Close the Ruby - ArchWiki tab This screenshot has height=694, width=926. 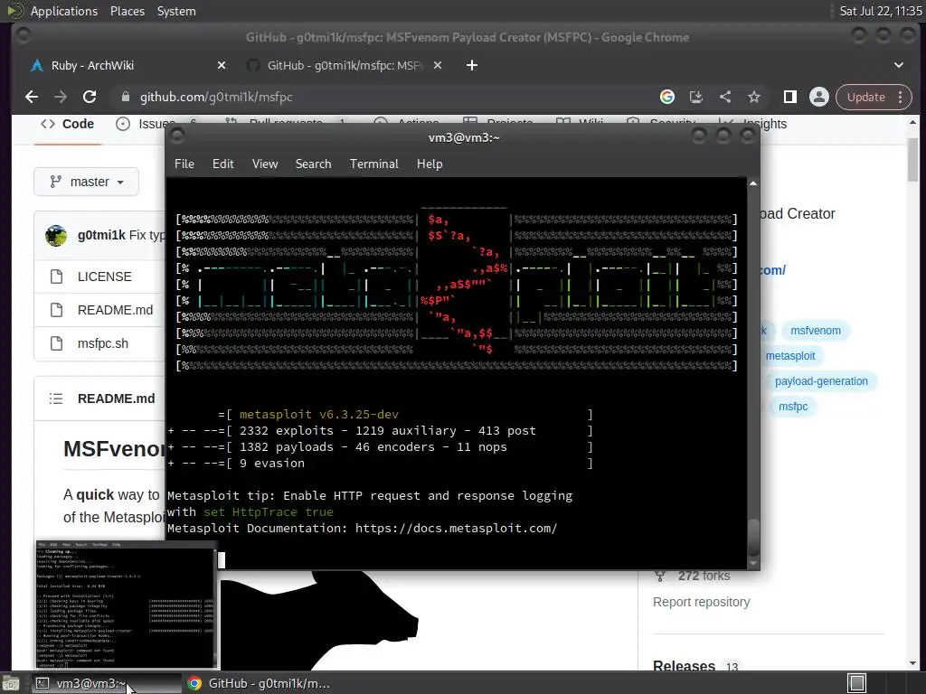coord(222,65)
